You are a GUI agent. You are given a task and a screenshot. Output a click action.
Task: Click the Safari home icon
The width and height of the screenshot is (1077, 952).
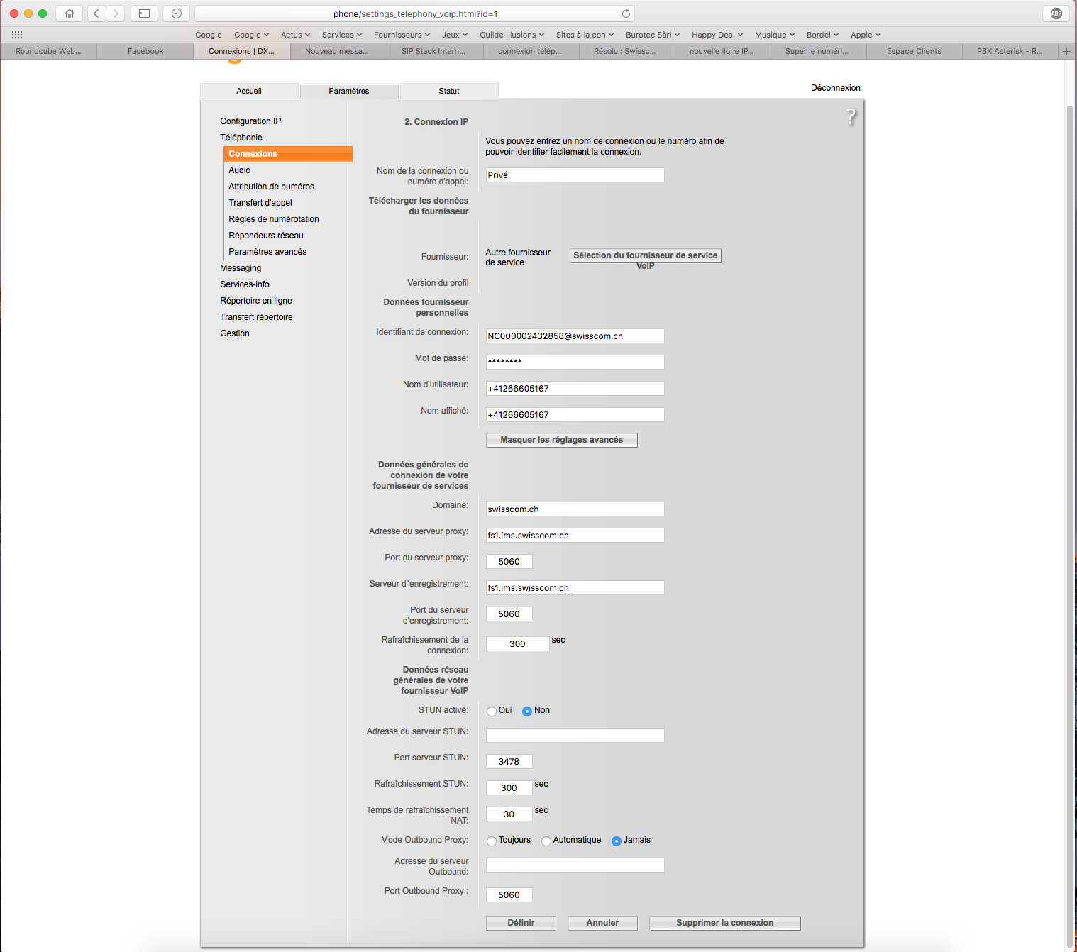(69, 13)
